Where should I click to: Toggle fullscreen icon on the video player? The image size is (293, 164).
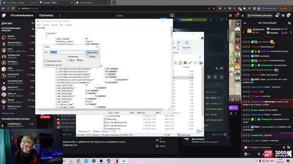point(237,100)
